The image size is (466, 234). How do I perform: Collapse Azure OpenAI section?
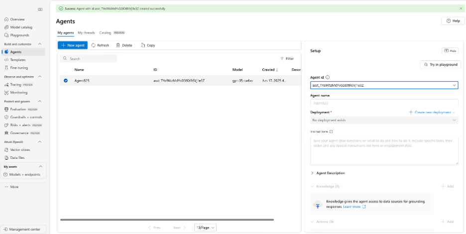[40, 142]
